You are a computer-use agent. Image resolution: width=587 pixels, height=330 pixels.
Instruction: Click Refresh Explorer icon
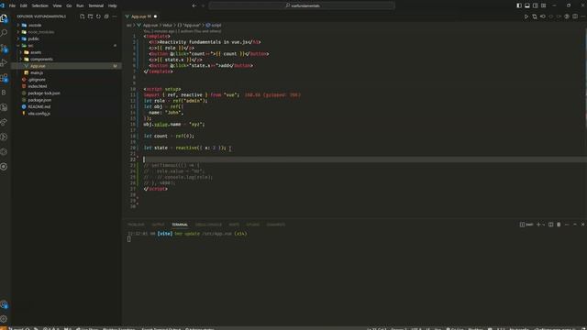click(x=98, y=16)
